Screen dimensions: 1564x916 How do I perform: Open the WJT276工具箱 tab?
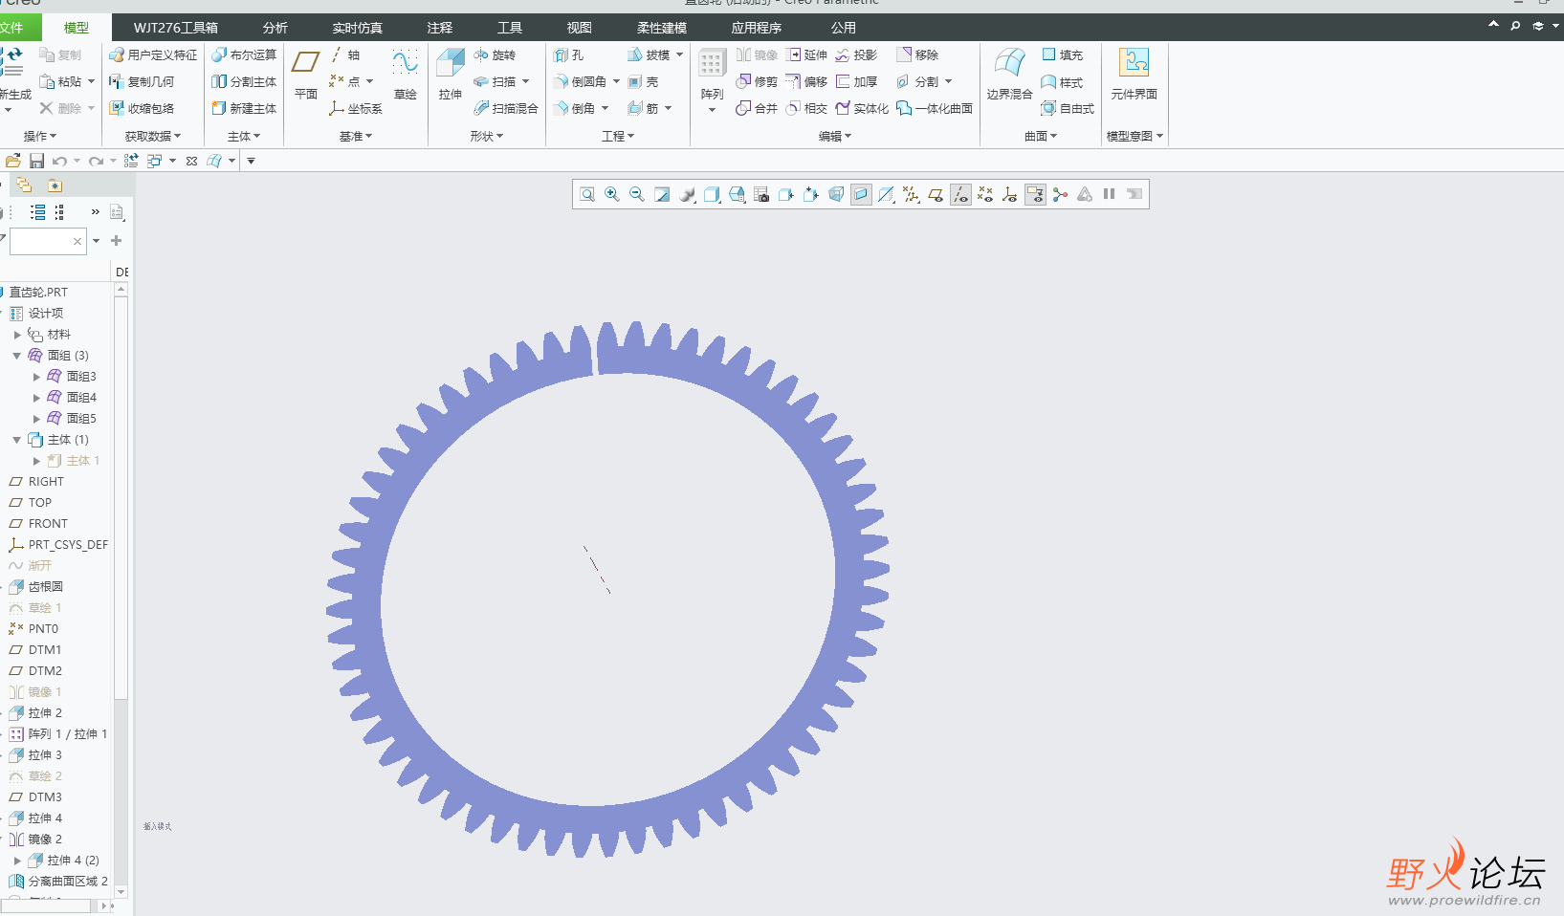point(176,28)
